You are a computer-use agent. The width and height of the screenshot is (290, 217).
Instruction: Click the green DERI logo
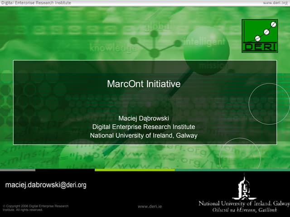[260, 36]
